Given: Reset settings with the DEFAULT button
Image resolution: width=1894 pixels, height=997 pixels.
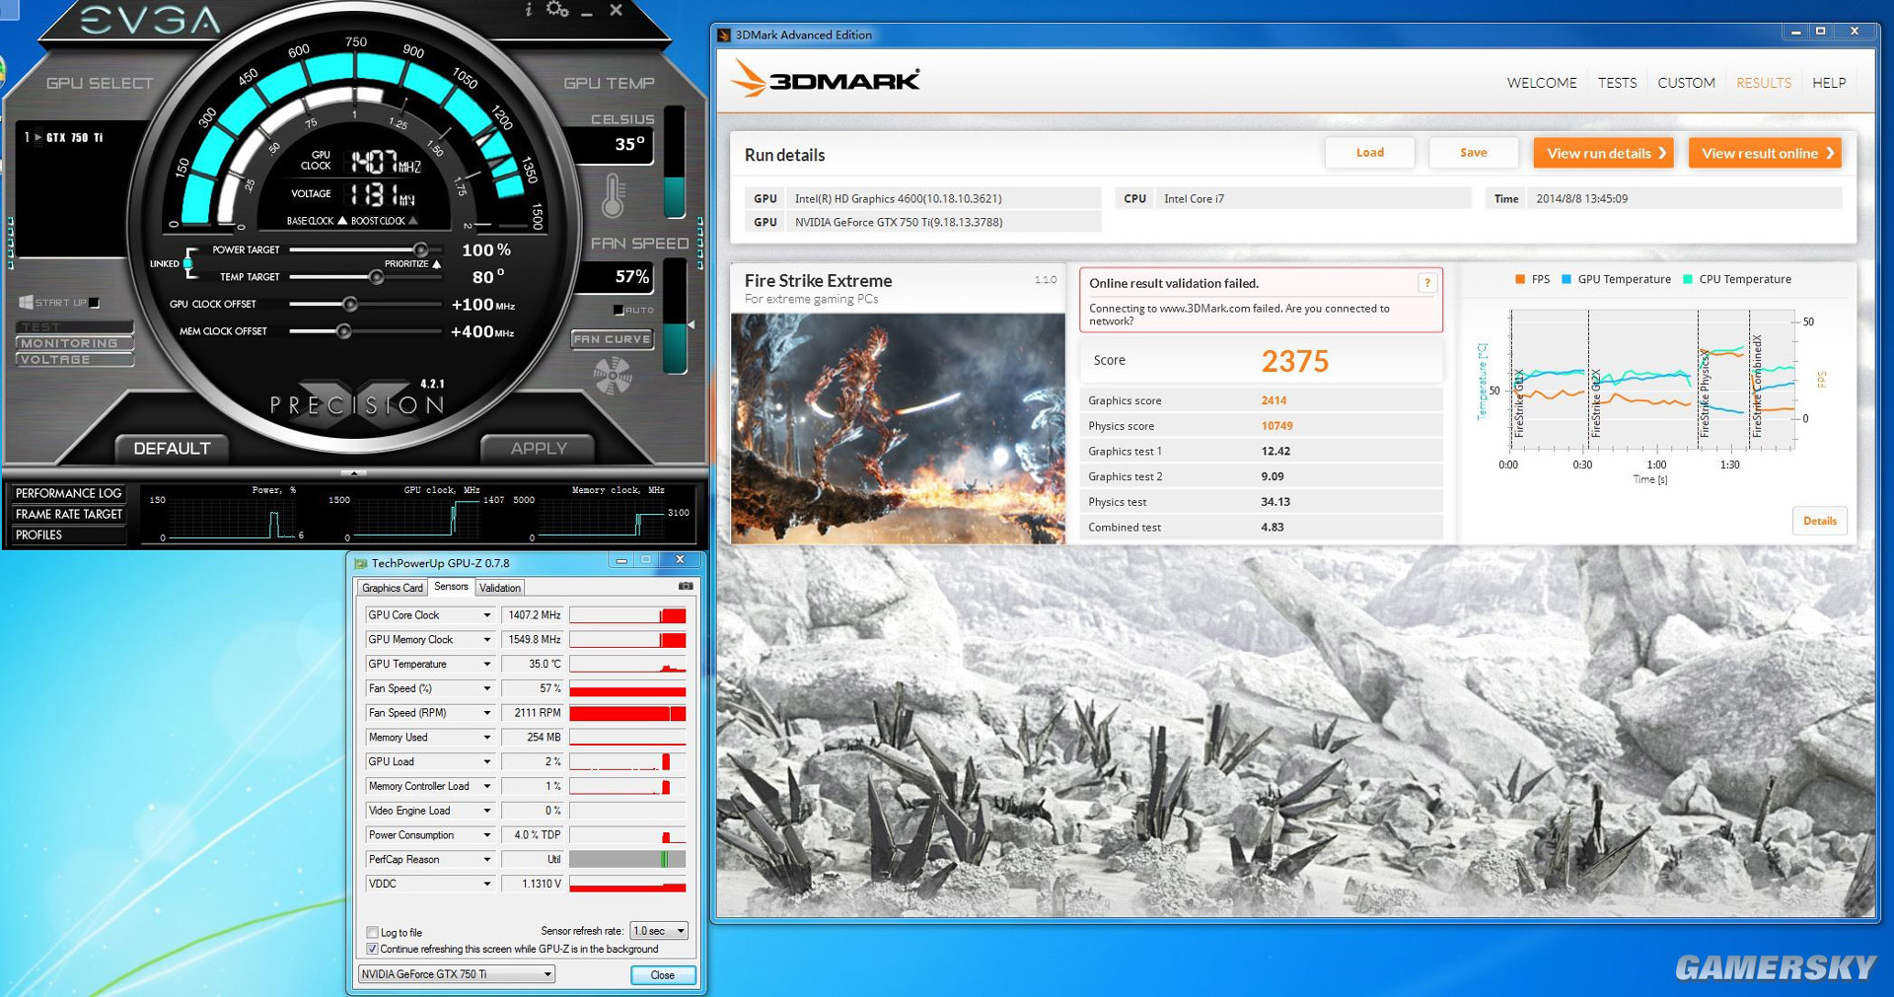Looking at the screenshot, I should pos(172,449).
